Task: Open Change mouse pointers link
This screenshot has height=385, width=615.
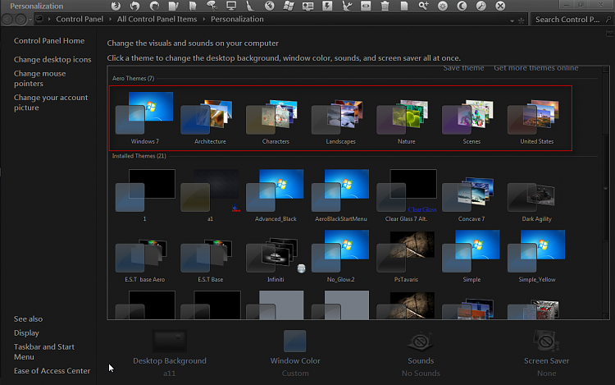Action: [x=39, y=79]
